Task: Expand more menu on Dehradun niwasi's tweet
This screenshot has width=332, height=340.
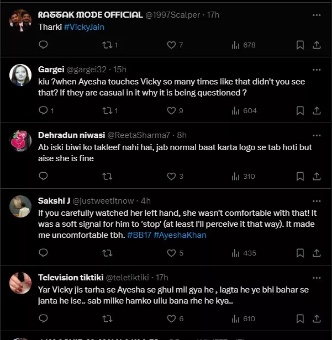Action: pos(317,135)
